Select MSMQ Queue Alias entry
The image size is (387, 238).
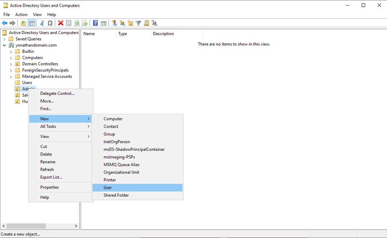coord(137,165)
